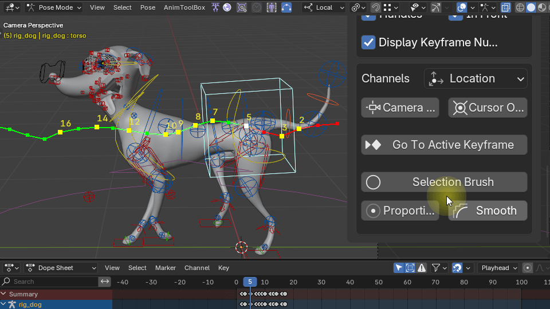Screen dimensions: 550x309
Task: Toggle show-errors warning icon in Dope Sheet
Action: (x=422, y=268)
